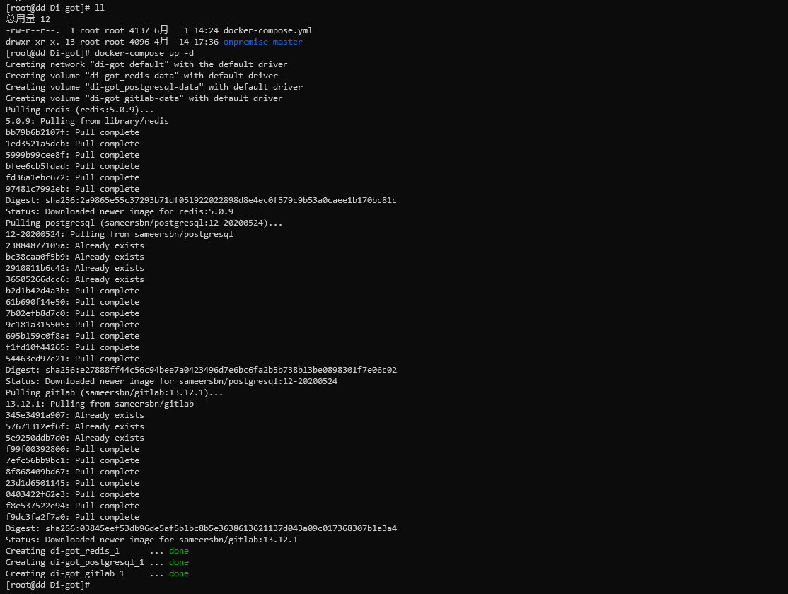Click layer 8f868409bd67 Pull complete line

pyautogui.click(x=72, y=472)
